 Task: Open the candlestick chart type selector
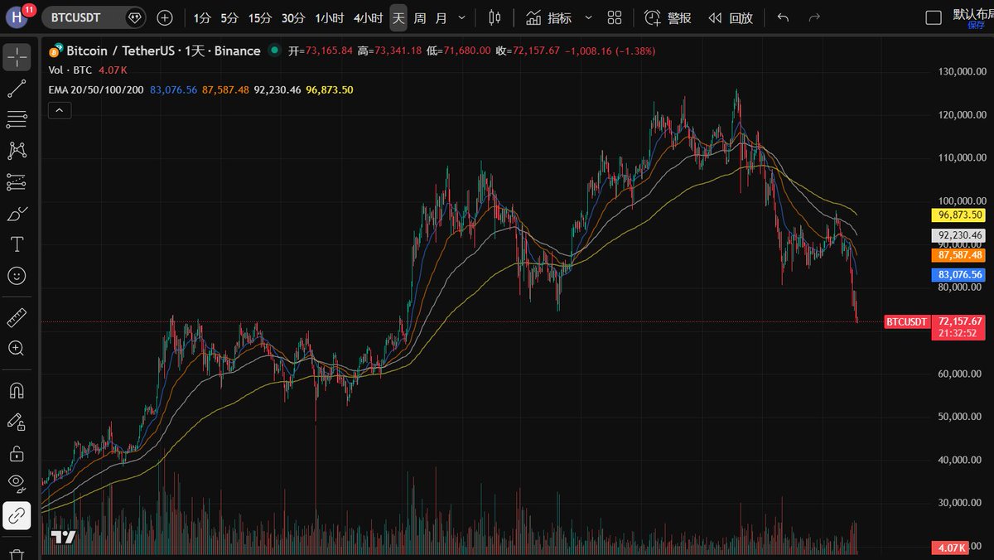[495, 17]
